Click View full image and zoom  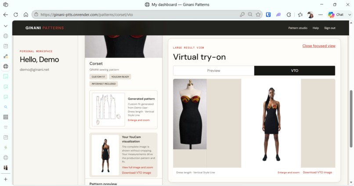click(137, 167)
